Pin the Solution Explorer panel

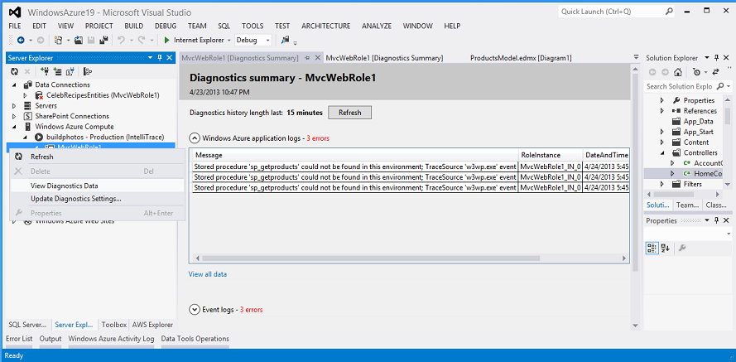(x=716, y=58)
